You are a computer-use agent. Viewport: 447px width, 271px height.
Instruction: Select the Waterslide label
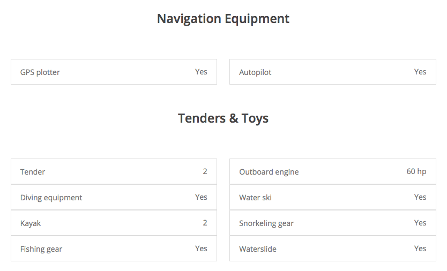(258, 249)
